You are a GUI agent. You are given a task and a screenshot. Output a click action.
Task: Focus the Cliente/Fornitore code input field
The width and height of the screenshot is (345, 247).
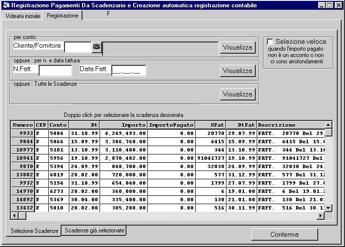(78, 47)
